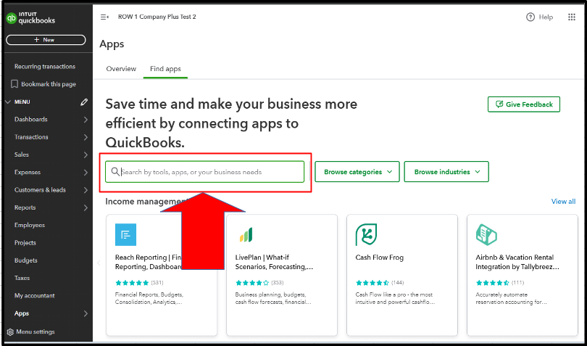
Task: Click the Airbnb integration rating (111)
Action: click(500, 283)
